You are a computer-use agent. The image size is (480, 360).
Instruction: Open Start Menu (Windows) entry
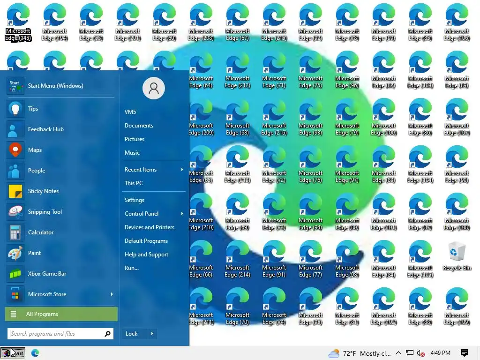[x=60, y=86]
